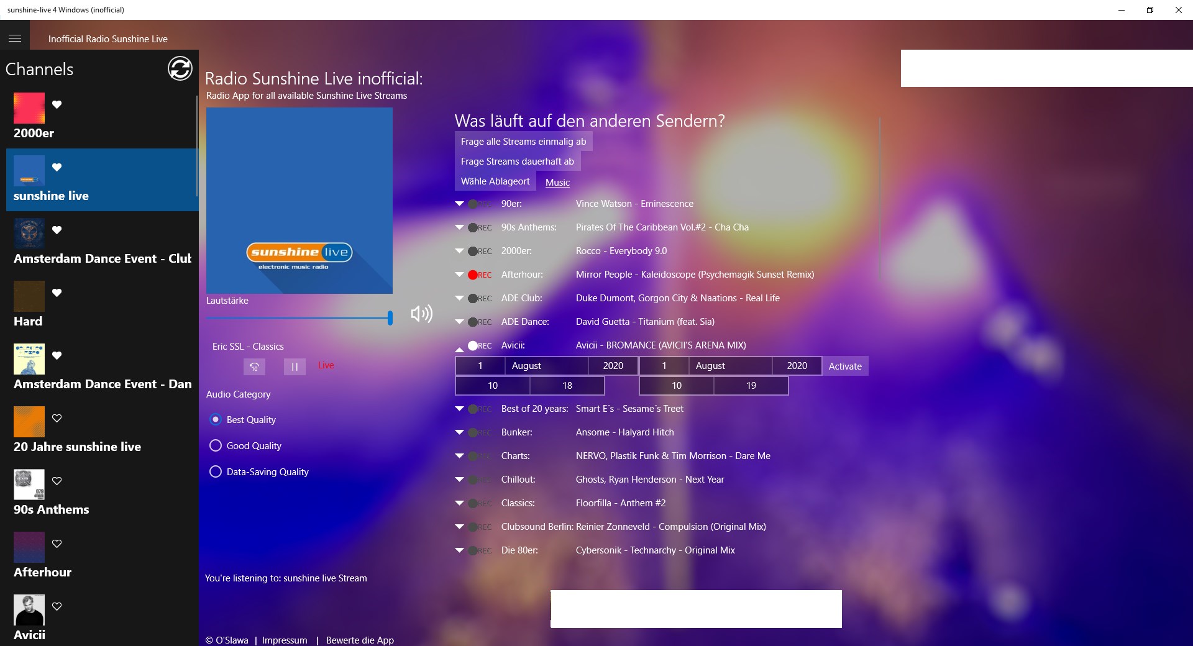
Task: Mute the volume speaker icon
Action: click(x=422, y=314)
